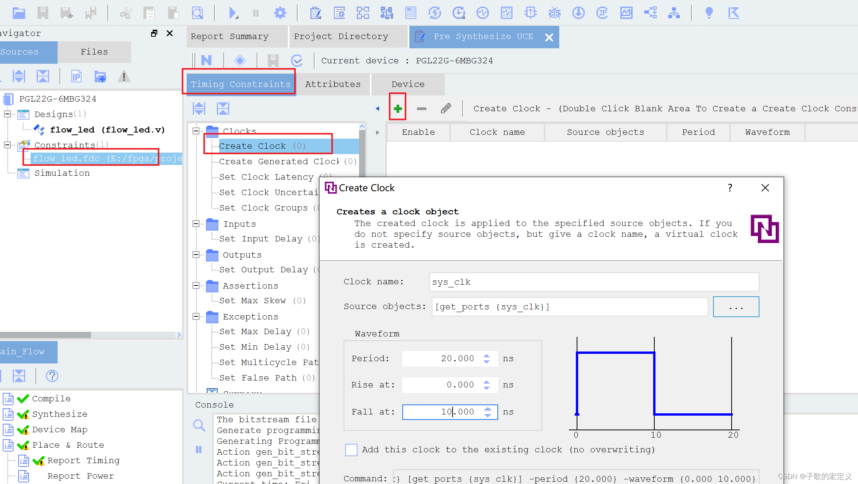The height and width of the screenshot is (484, 858).
Task: Click the question mark help icon in Main_Flow
Action: [52, 376]
